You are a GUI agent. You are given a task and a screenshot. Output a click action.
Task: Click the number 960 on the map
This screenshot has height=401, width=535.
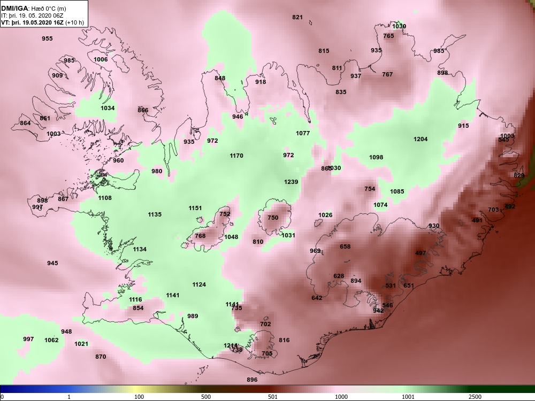[118, 160]
